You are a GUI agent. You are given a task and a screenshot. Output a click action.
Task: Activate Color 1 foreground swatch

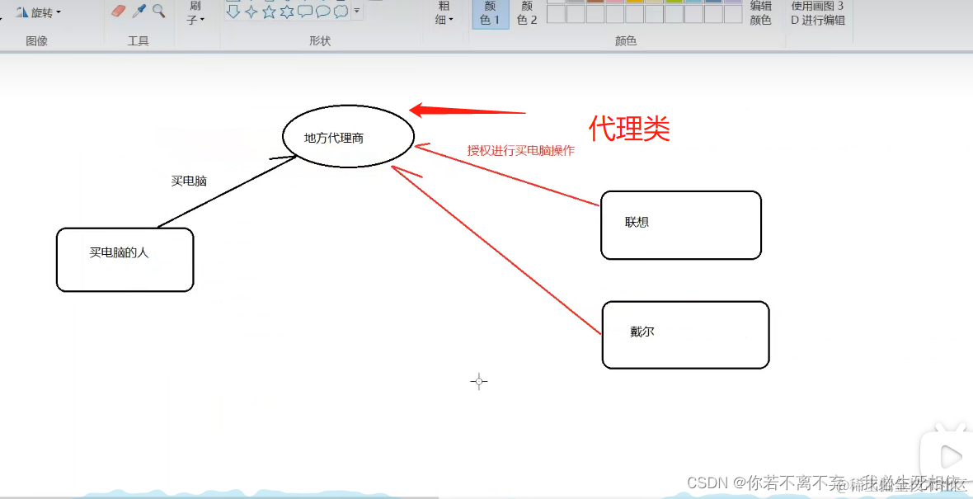click(x=491, y=13)
